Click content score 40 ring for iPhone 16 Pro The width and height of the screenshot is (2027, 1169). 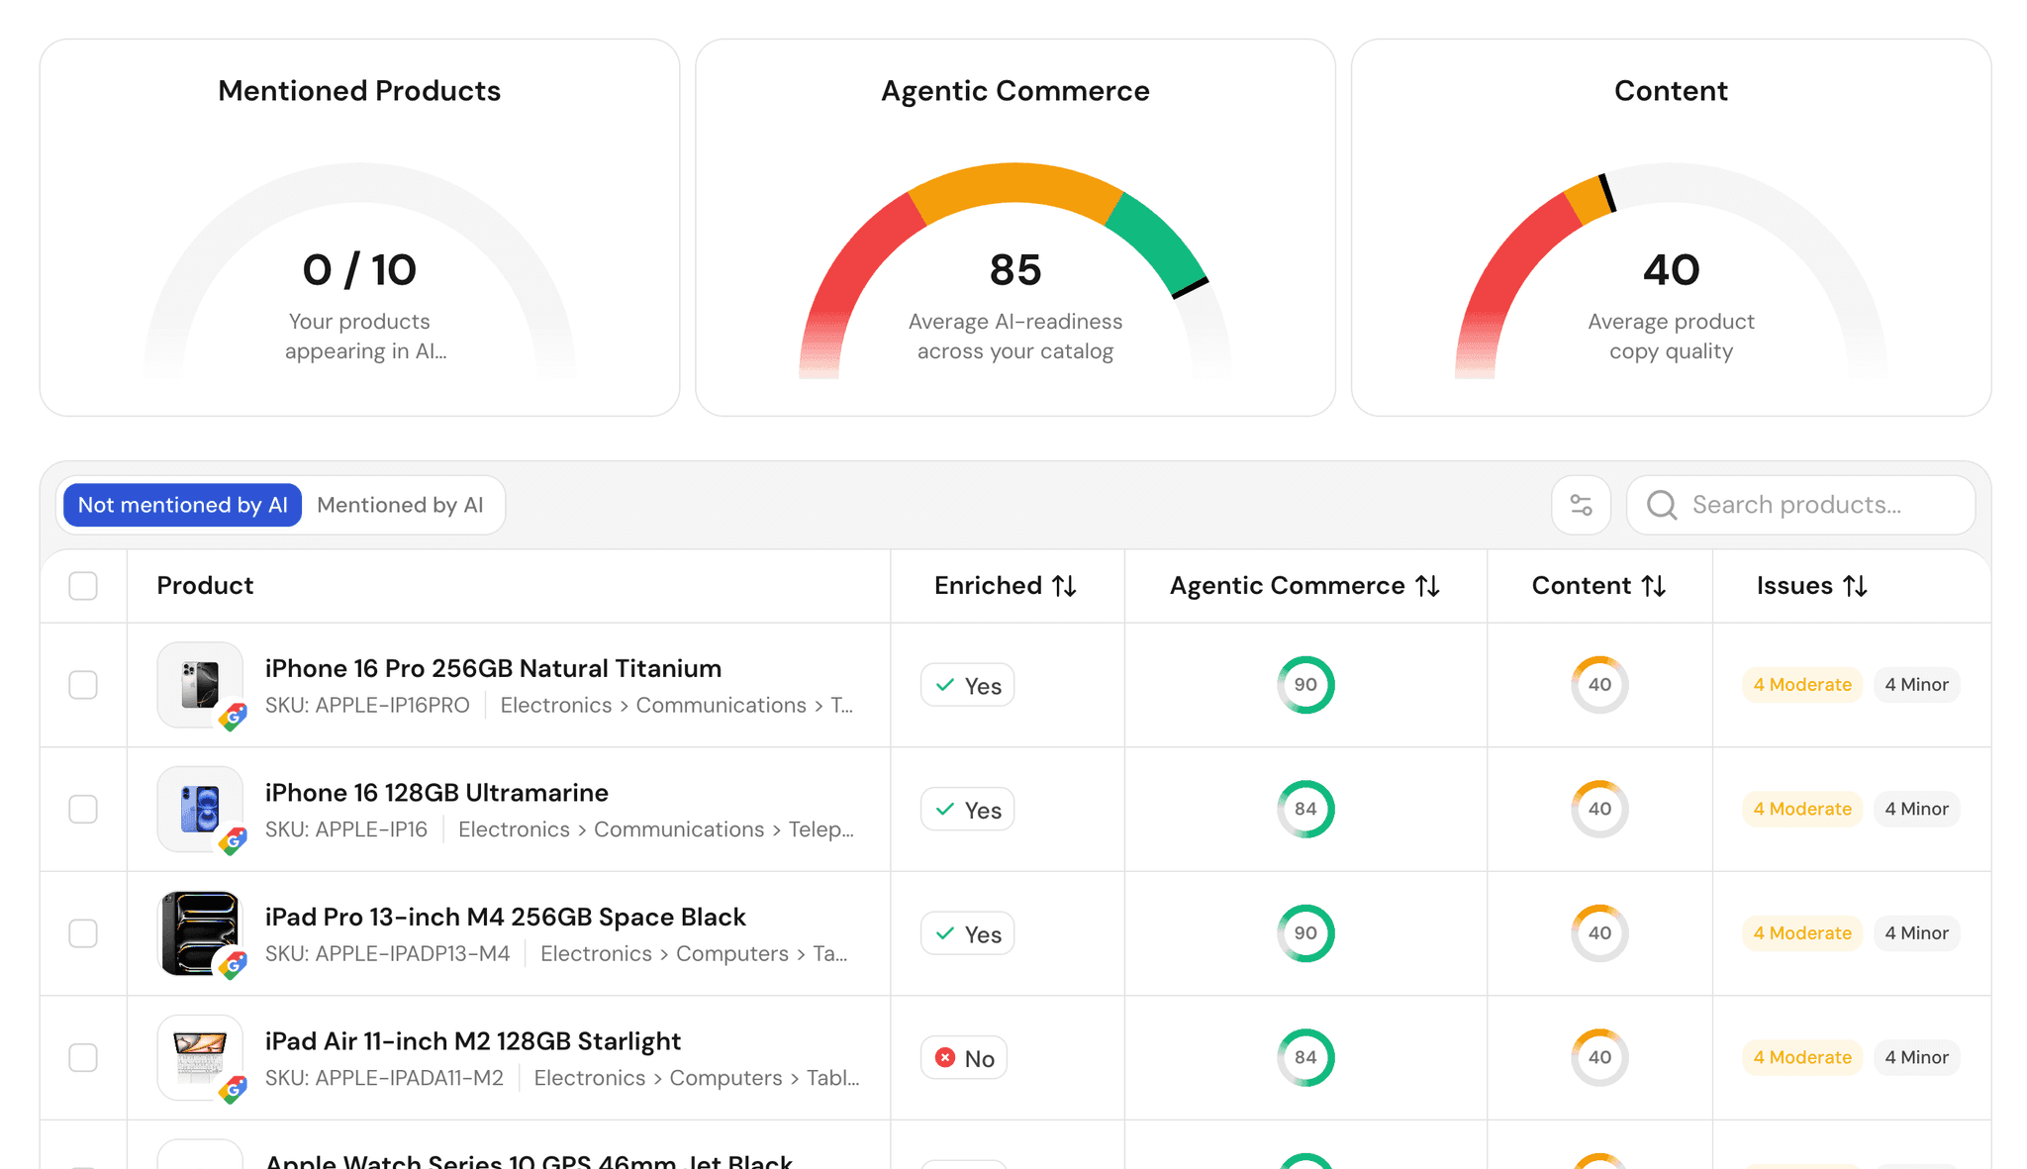1599,685
